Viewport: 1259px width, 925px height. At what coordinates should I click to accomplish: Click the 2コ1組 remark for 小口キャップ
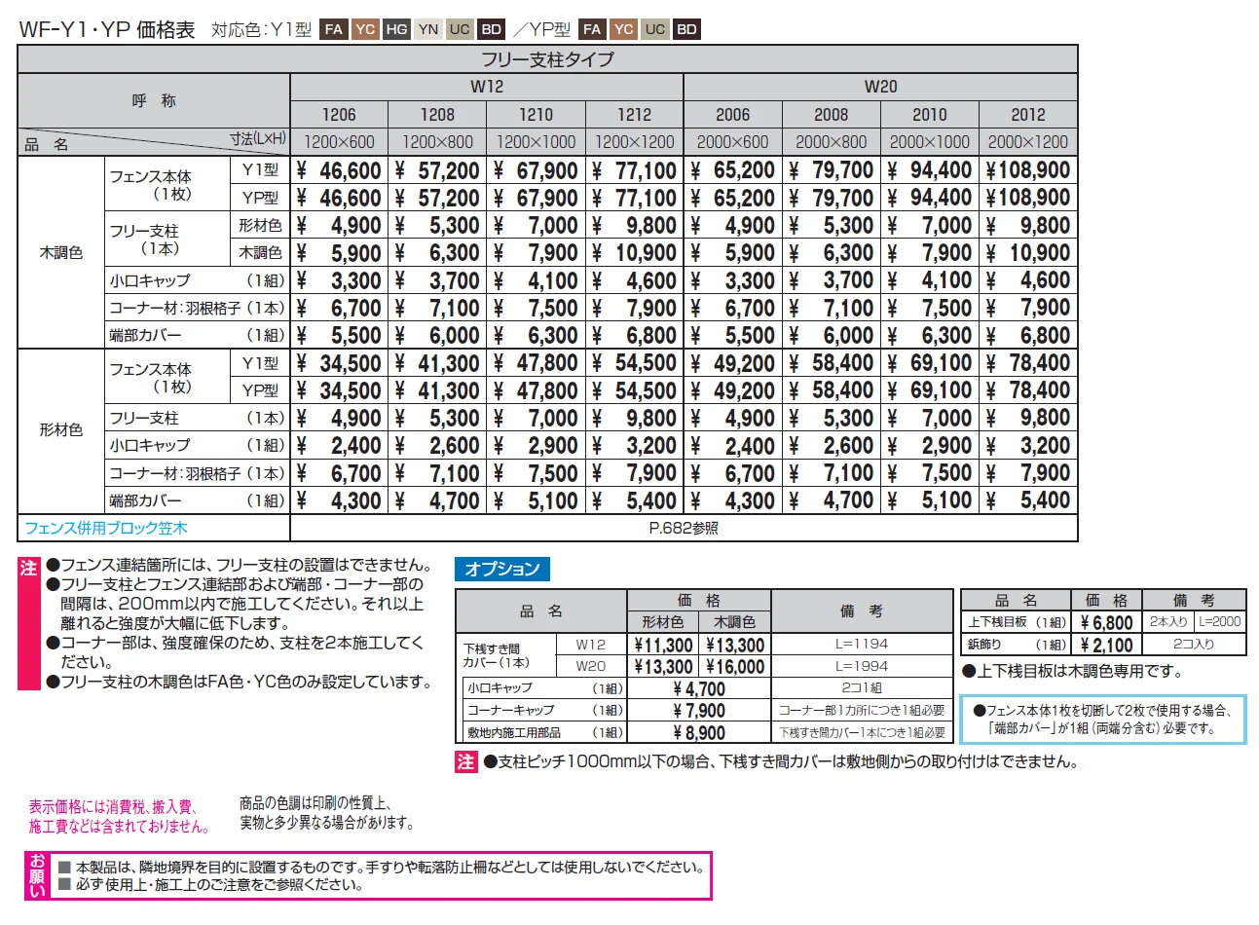(862, 688)
